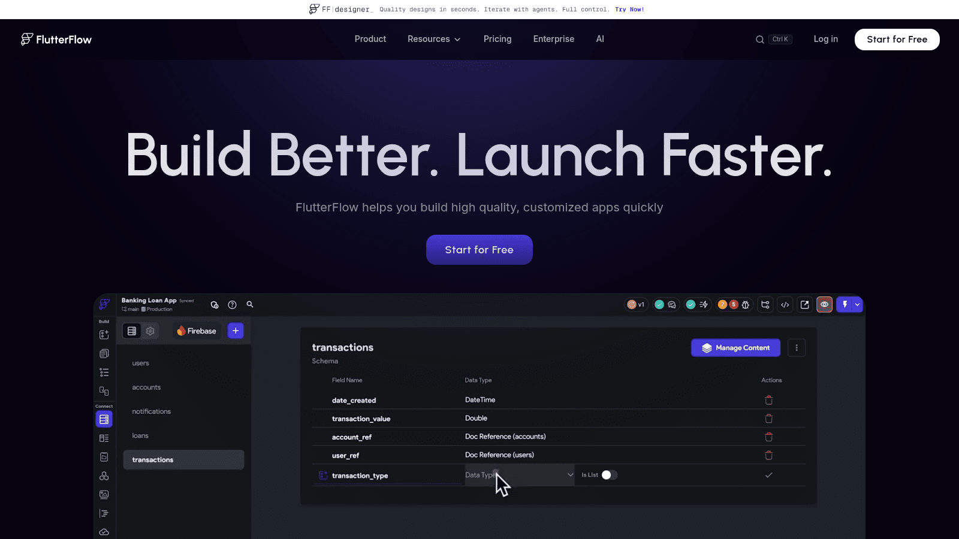This screenshot has width=959, height=539.
Task: Open the v1 version indicator
Action: pos(636,304)
